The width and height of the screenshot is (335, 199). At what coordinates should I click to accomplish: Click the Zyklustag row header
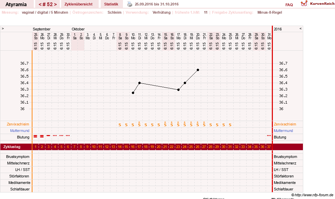coord(12,147)
